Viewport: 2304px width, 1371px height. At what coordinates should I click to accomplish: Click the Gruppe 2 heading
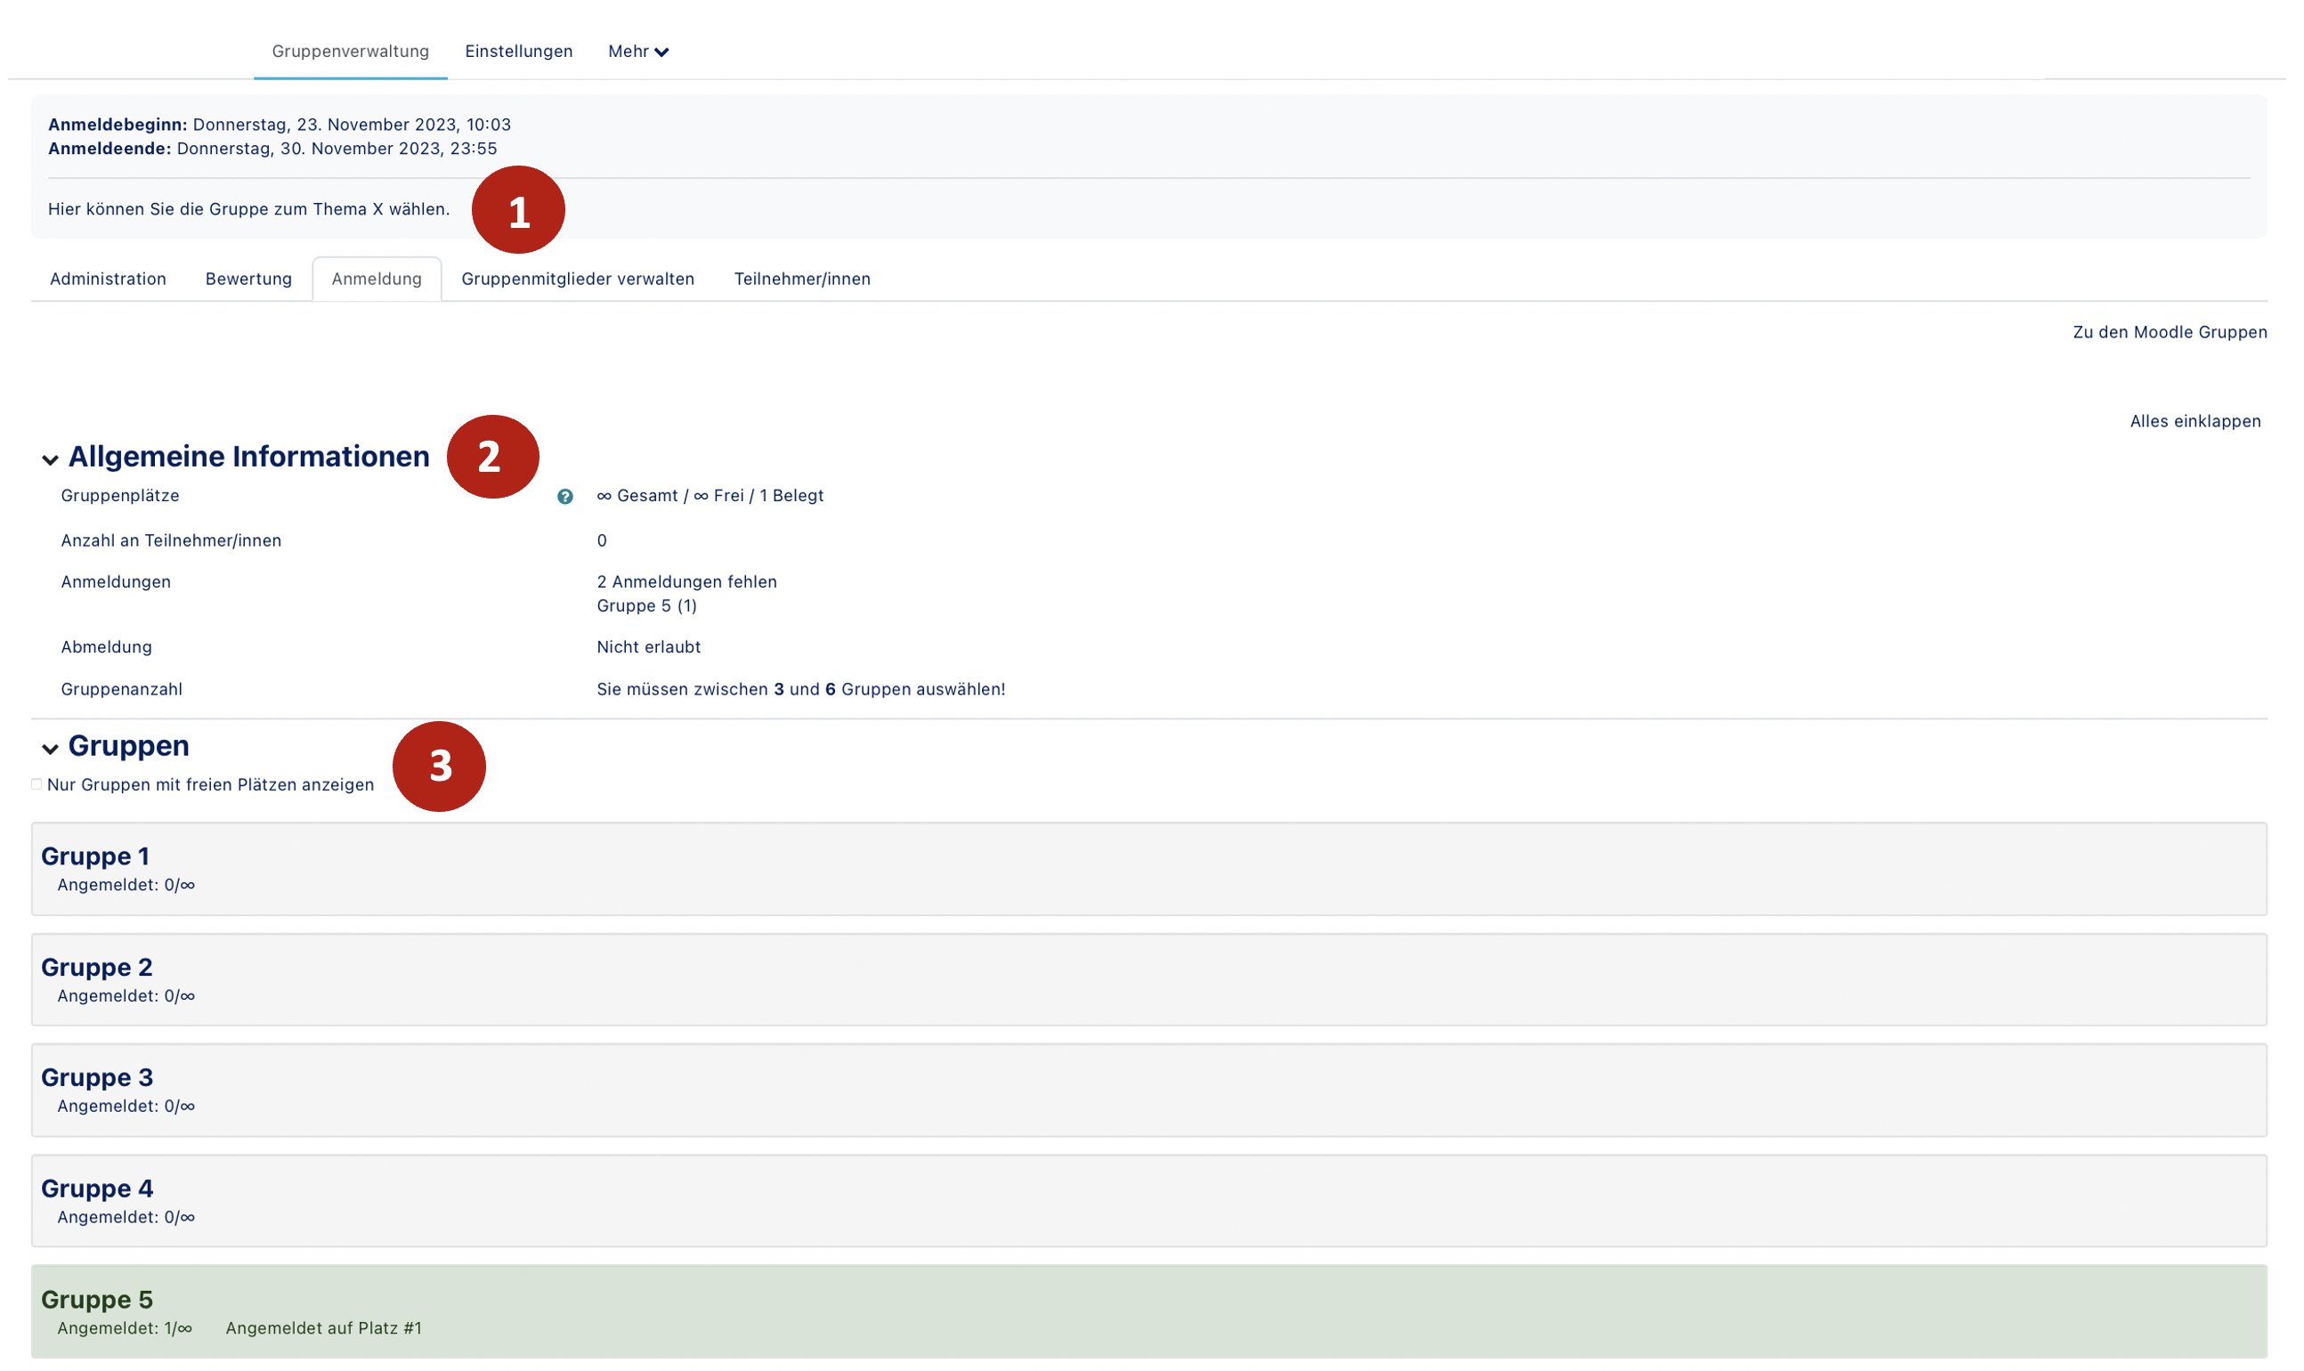point(97,968)
